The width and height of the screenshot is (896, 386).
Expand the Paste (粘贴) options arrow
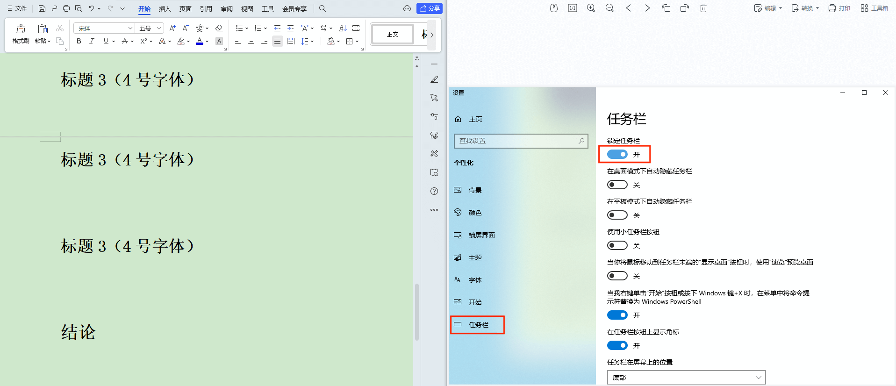pos(49,41)
